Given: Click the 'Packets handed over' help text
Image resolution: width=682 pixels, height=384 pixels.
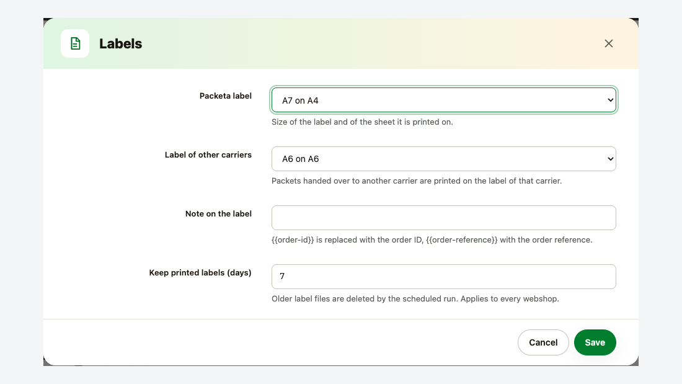Looking at the screenshot, I should pyautogui.click(x=417, y=181).
